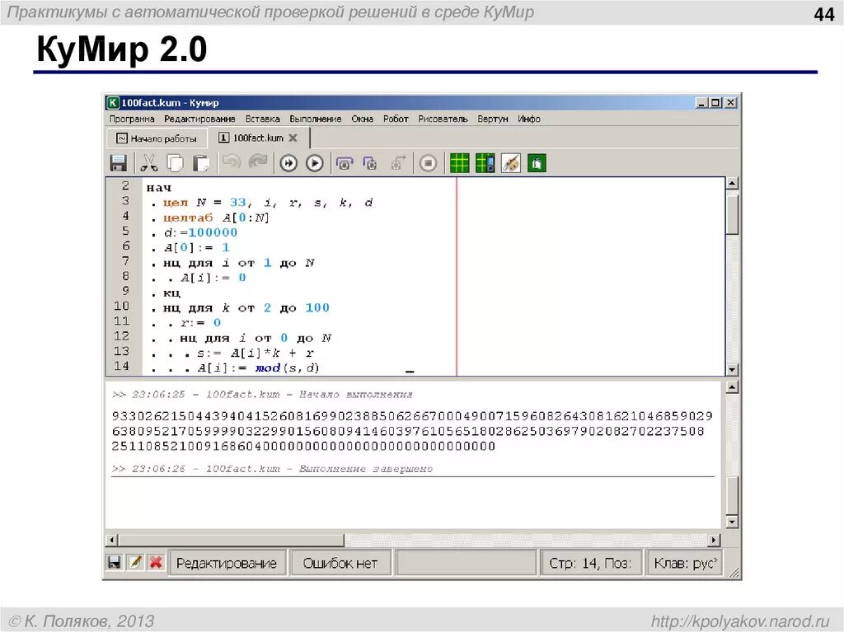Click code line 's:= A[i]*k + r'
Screen dimensions: 844x632
pyautogui.click(x=256, y=353)
